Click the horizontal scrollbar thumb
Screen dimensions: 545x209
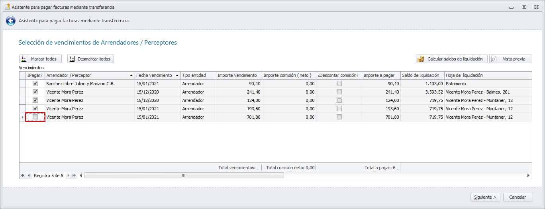(184, 176)
